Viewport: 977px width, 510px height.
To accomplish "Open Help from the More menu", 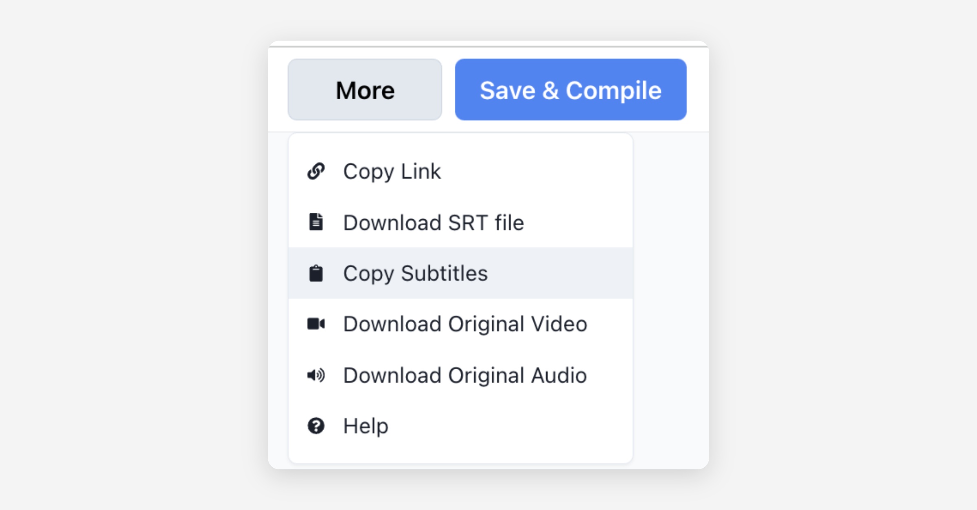I will coord(366,426).
